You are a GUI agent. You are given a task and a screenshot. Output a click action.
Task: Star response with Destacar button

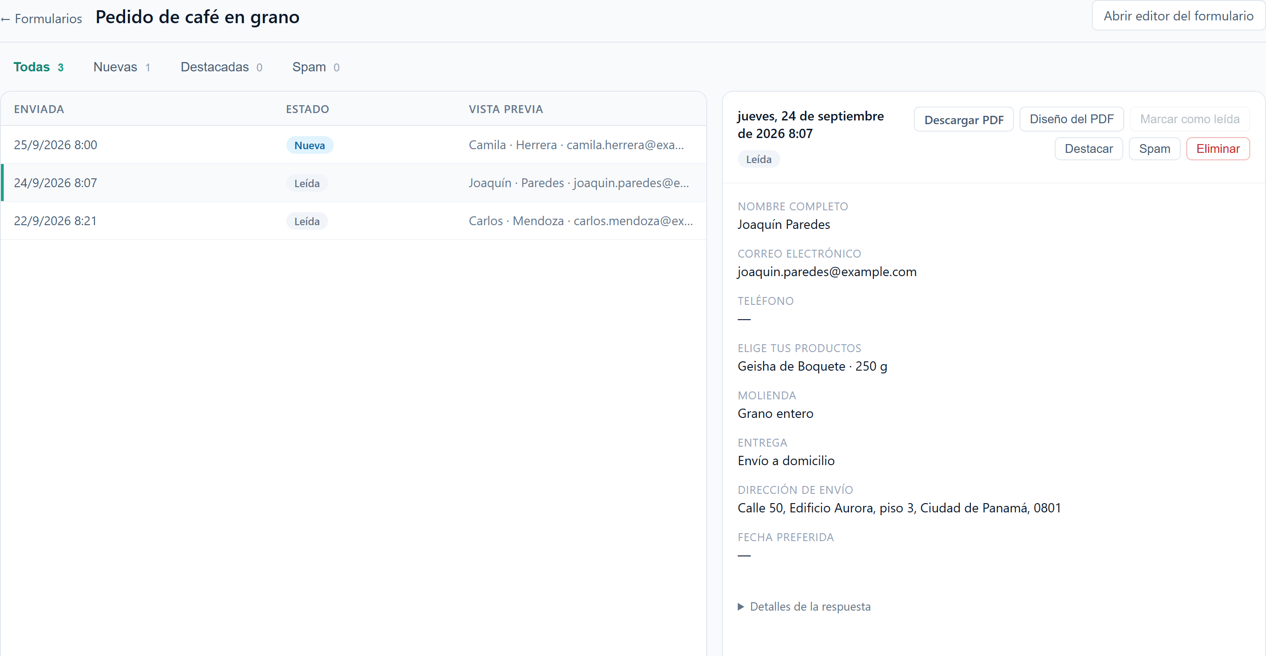tap(1089, 149)
